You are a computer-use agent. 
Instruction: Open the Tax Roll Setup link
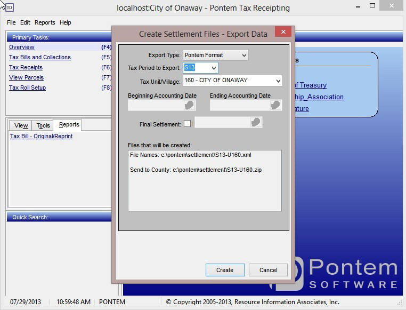point(28,88)
